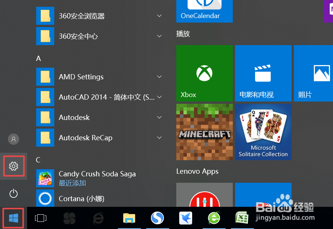This screenshot has height=229, width=333.
Task: Click the Autodesk ReCap folder icon
Action: (45, 138)
